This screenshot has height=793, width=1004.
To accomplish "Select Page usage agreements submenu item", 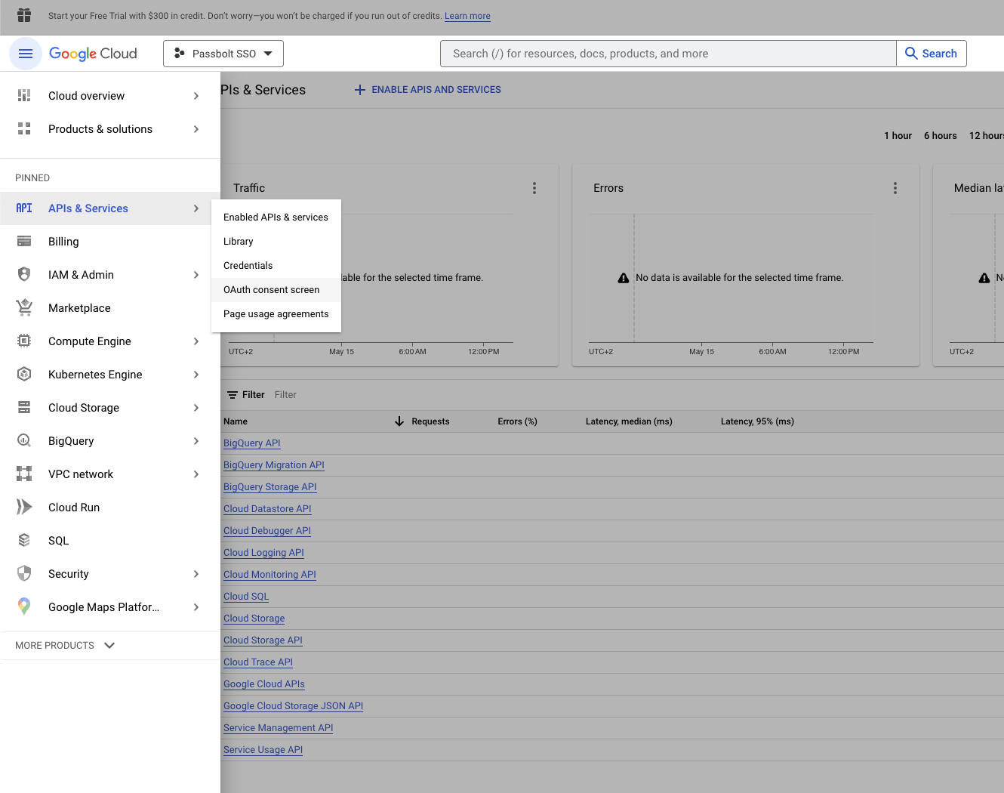I will (x=276, y=314).
